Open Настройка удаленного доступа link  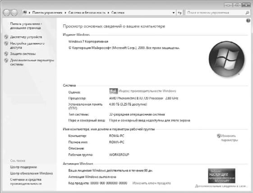coord(27,46)
